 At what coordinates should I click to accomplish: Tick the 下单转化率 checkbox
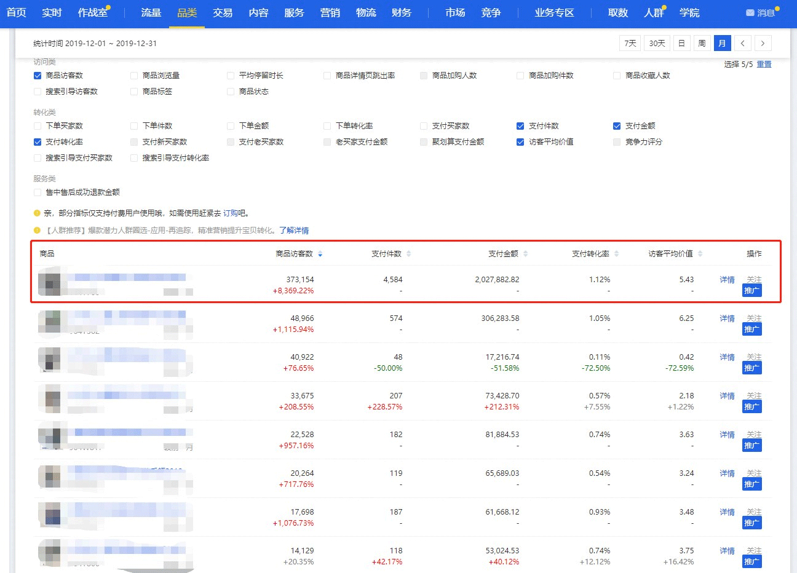coord(327,126)
